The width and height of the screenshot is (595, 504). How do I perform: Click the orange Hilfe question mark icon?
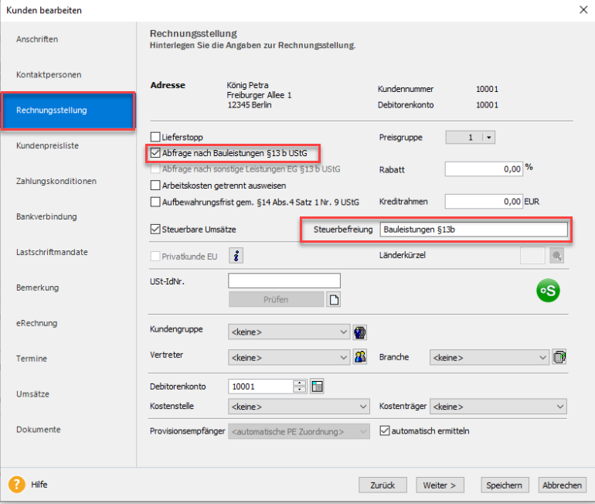[x=17, y=485]
